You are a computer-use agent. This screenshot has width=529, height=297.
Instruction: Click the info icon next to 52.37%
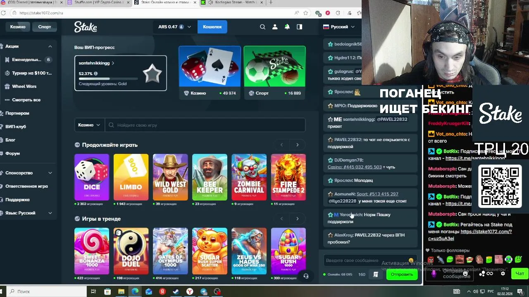click(95, 73)
